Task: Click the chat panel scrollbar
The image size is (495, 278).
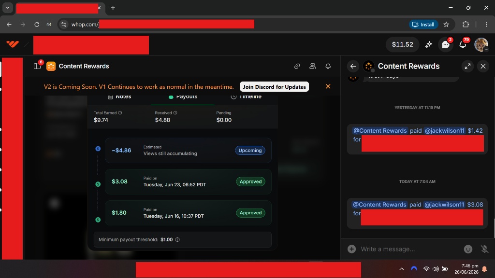Action: tap(494, 228)
